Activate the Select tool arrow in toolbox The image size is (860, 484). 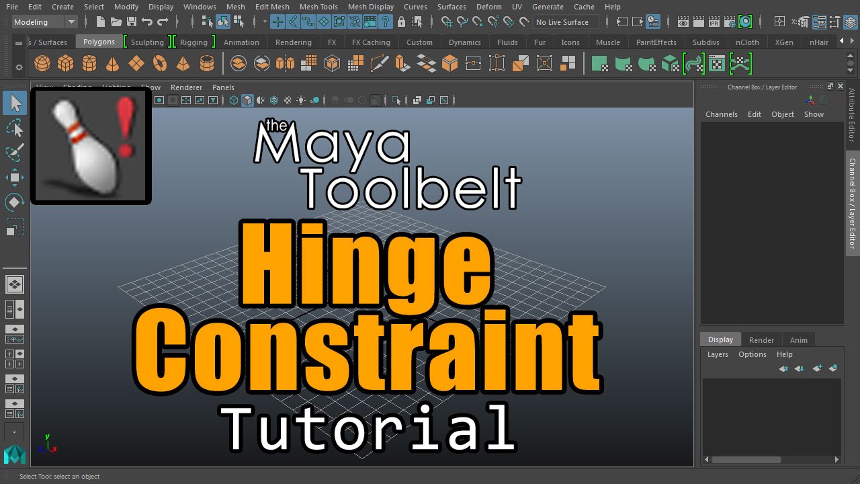pyautogui.click(x=15, y=103)
